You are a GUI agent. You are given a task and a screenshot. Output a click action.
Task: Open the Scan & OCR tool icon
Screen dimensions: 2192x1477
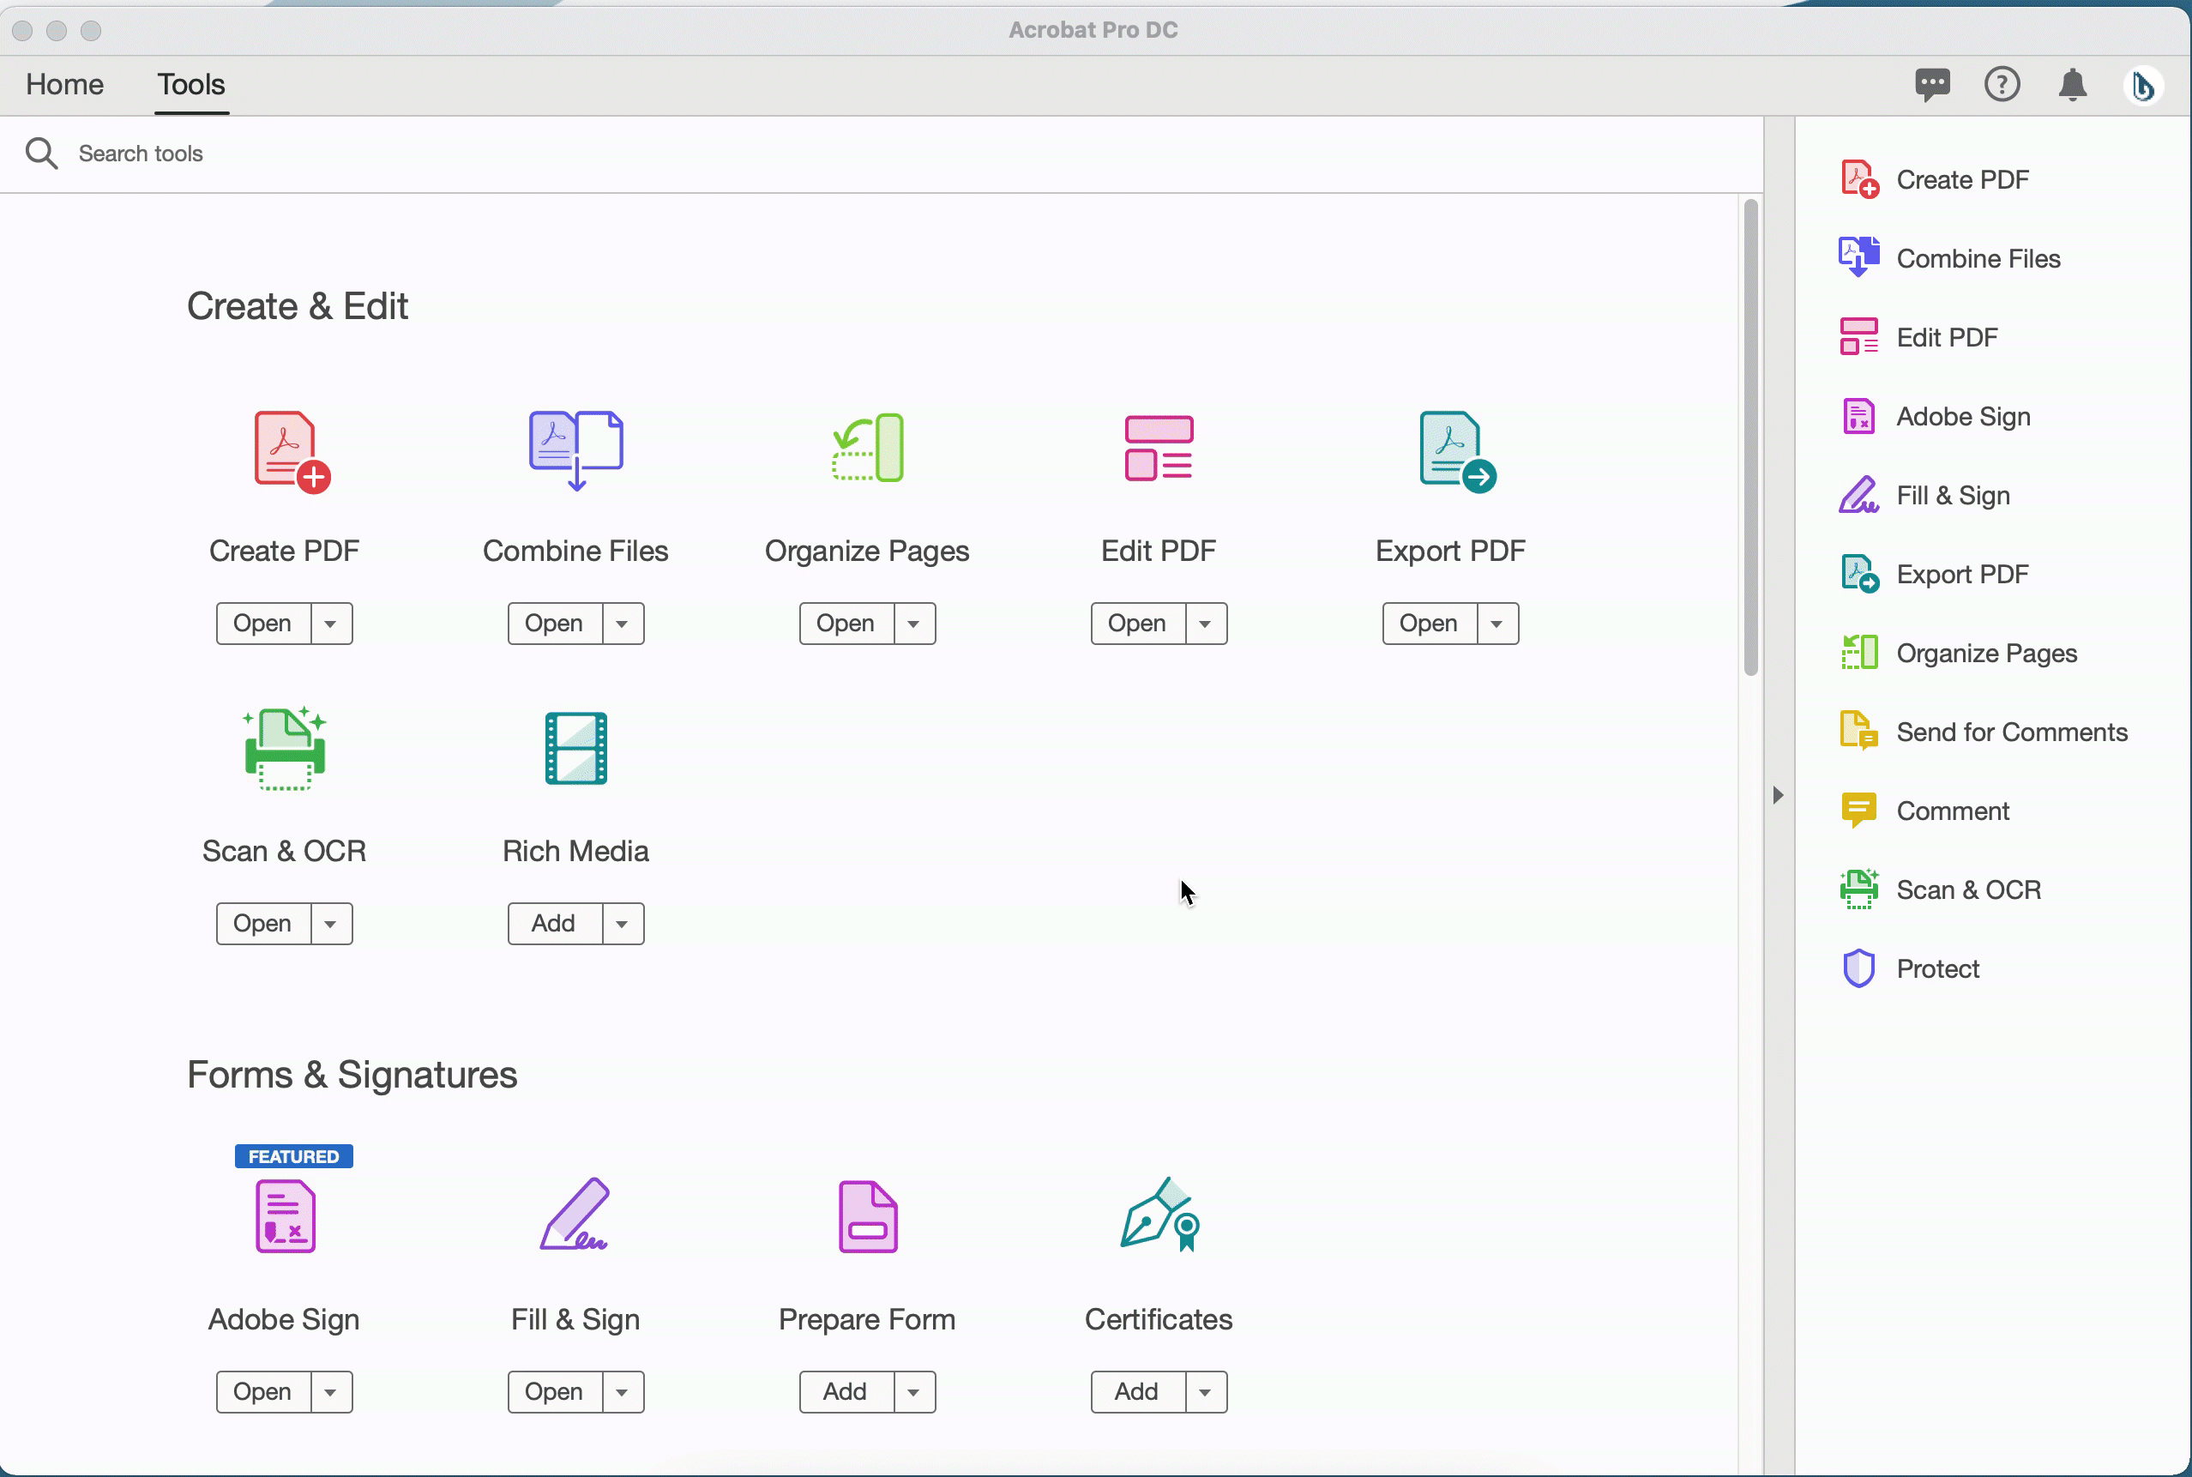(285, 749)
